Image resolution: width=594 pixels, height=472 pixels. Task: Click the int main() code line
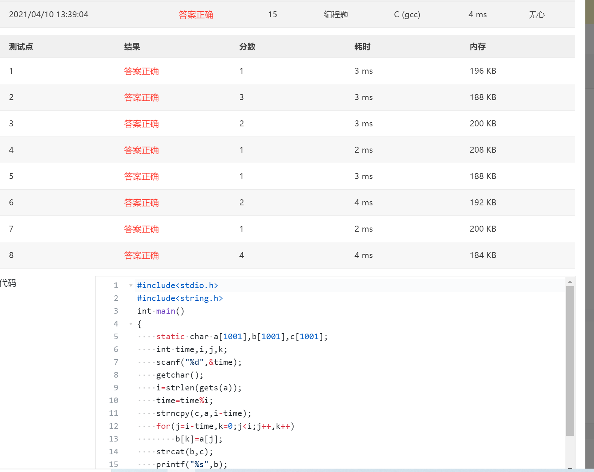(x=161, y=311)
